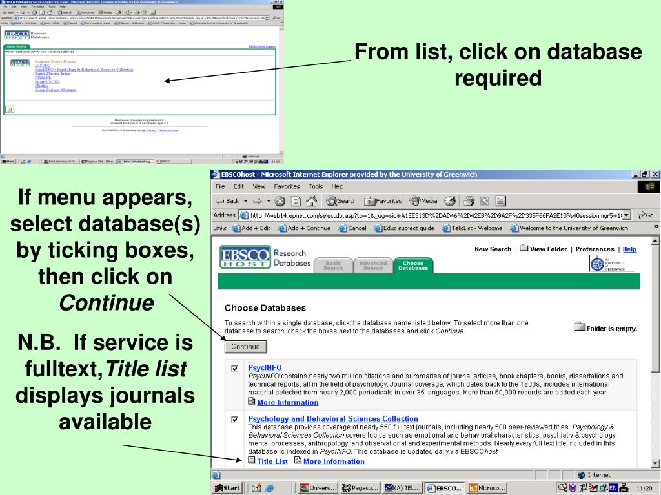Click the New Search link
661x495 pixels.
coord(493,249)
